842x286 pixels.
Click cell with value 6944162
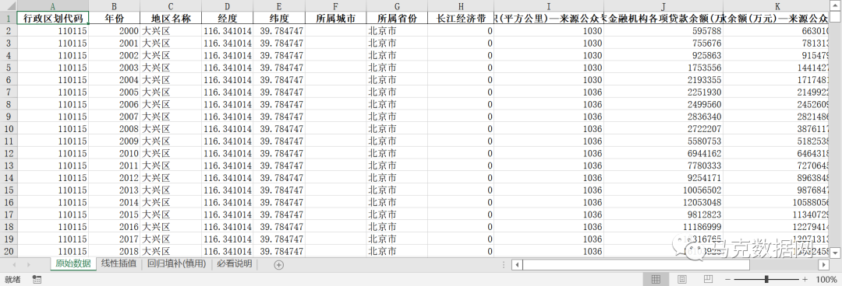coord(663,153)
